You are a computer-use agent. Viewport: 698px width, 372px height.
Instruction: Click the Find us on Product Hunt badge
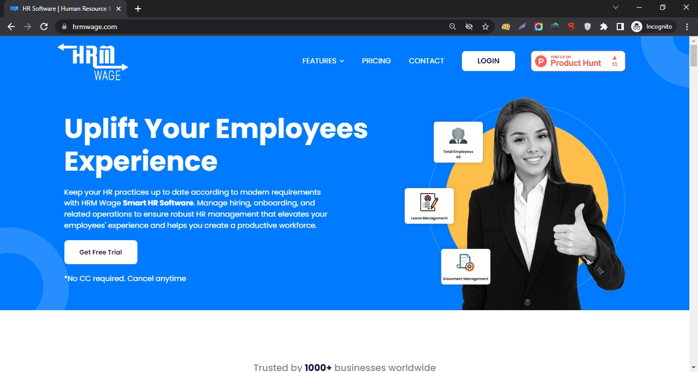click(x=578, y=61)
